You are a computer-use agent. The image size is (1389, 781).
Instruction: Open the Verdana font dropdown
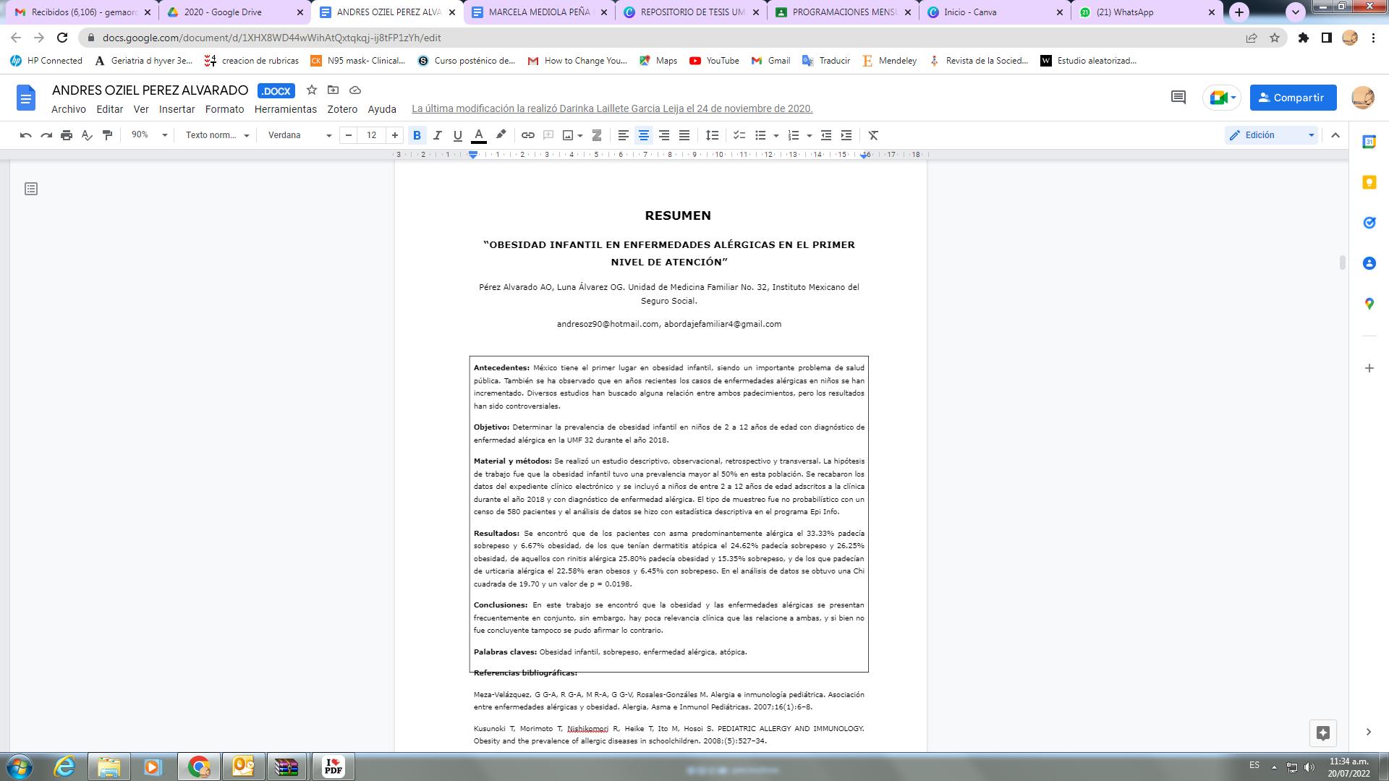(300, 135)
